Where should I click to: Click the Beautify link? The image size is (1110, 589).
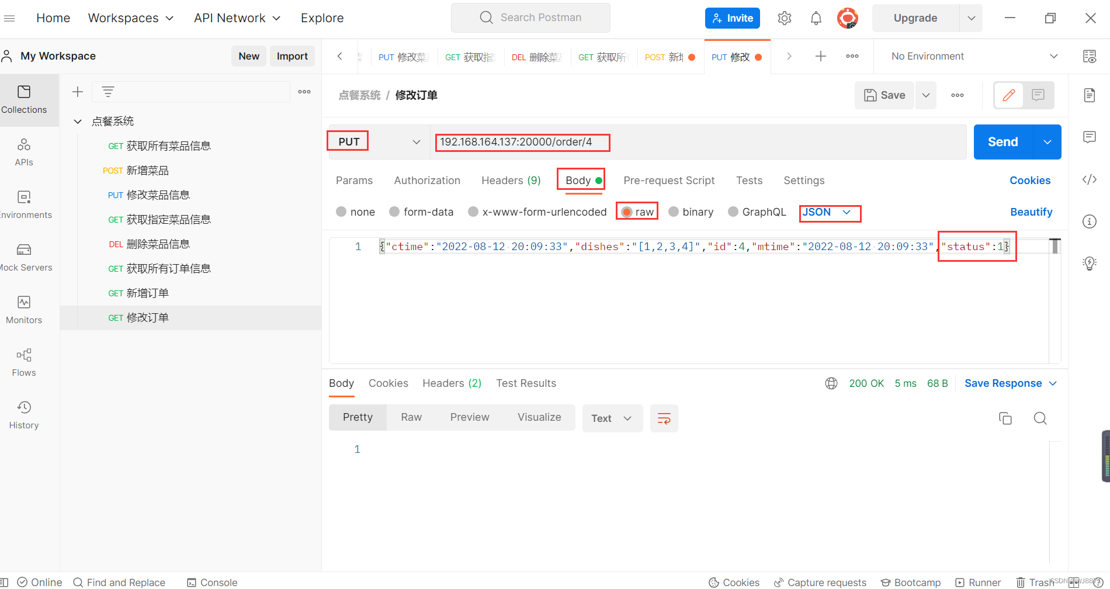tap(1031, 212)
